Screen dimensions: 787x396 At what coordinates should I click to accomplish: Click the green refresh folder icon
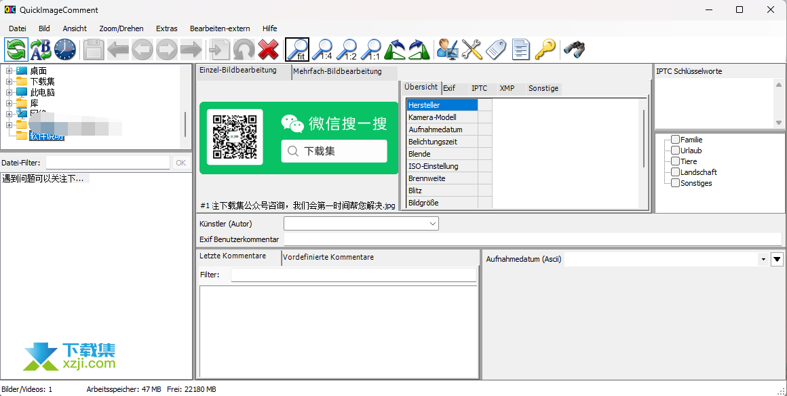point(16,49)
